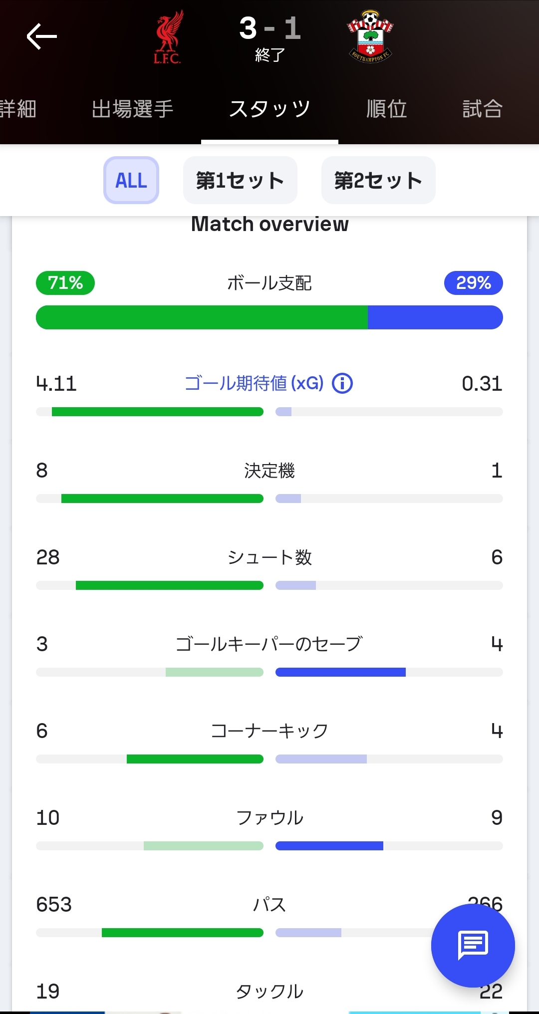Tap the xG info circle icon
This screenshot has height=1014, width=539.
[342, 384]
